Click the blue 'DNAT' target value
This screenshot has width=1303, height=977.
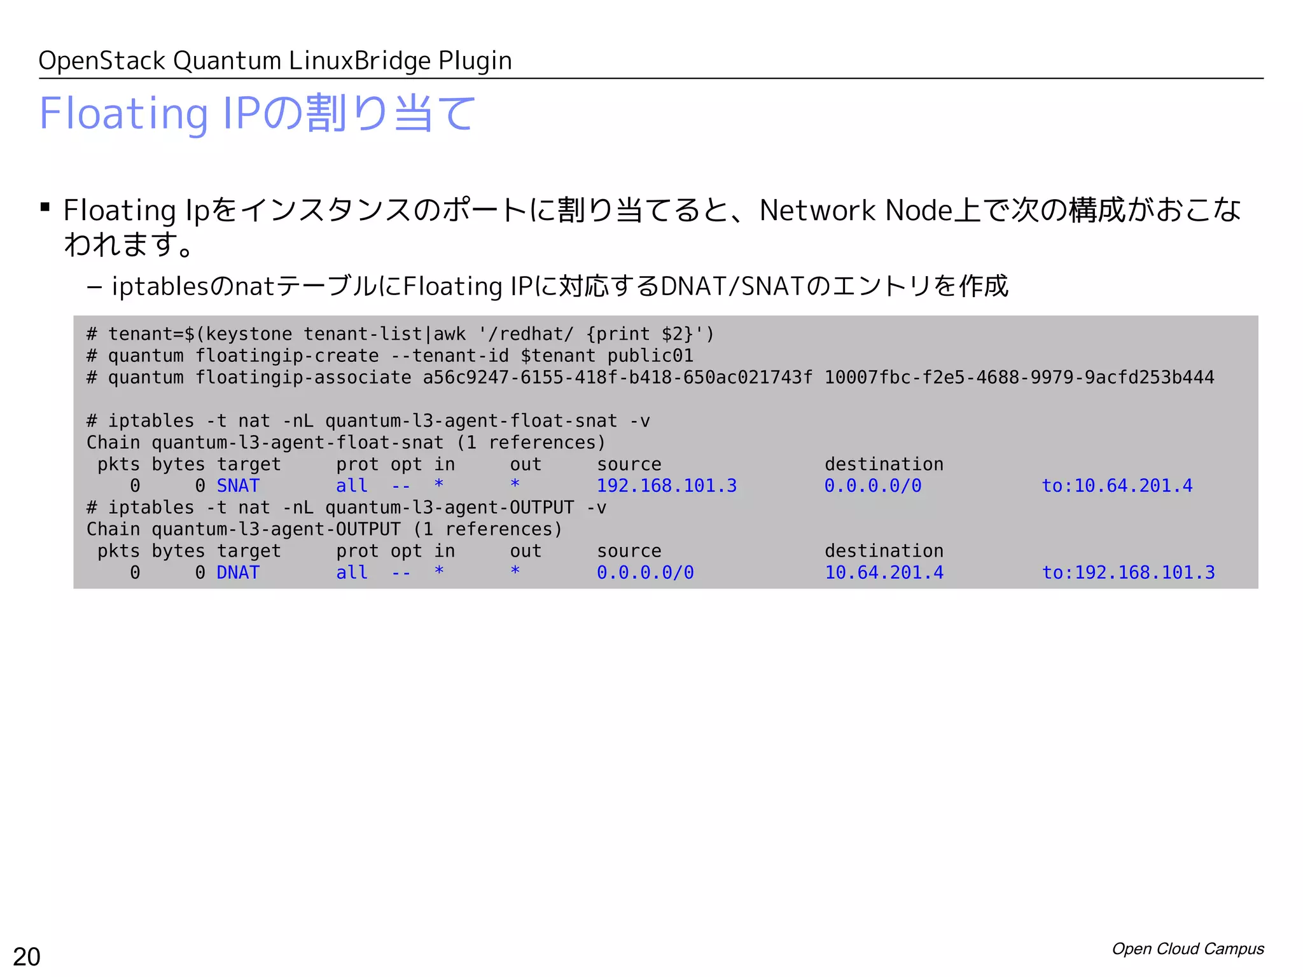click(x=238, y=572)
